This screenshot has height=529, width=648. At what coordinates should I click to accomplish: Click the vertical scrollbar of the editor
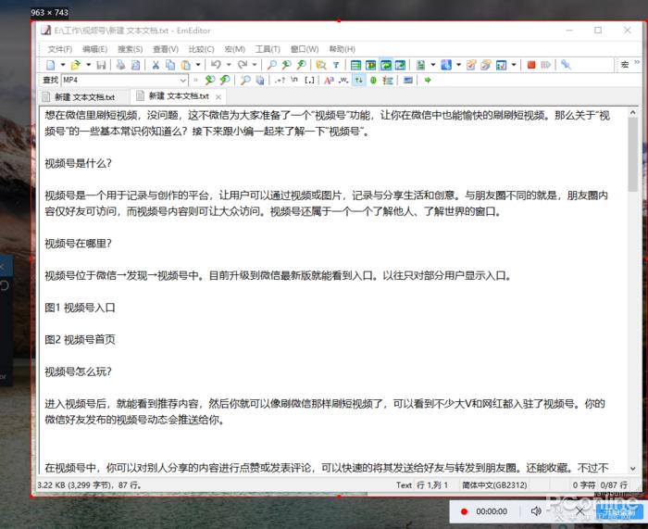632,278
